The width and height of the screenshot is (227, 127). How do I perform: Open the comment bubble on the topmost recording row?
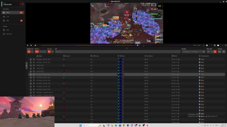tap(34, 59)
